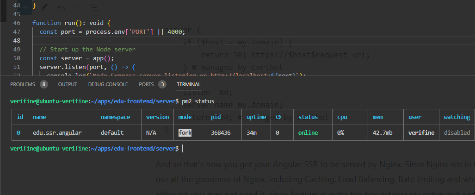
Task: Click the plus add icon at top-left
Action: coord(25,7)
